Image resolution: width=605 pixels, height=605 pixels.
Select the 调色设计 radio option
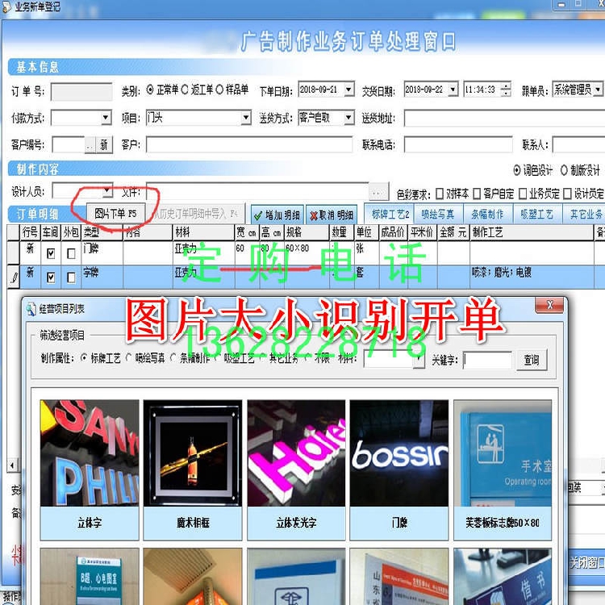[x=516, y=169]
